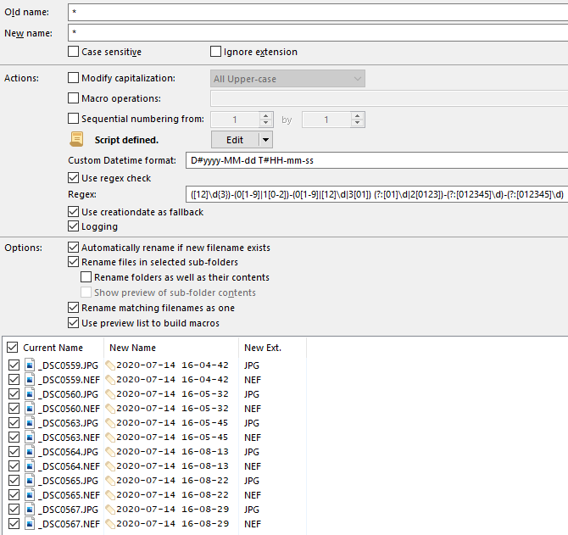This screenshot has height=535, width=568.
Task: Open the Edit button dropdown arrow
Action: 266,140
